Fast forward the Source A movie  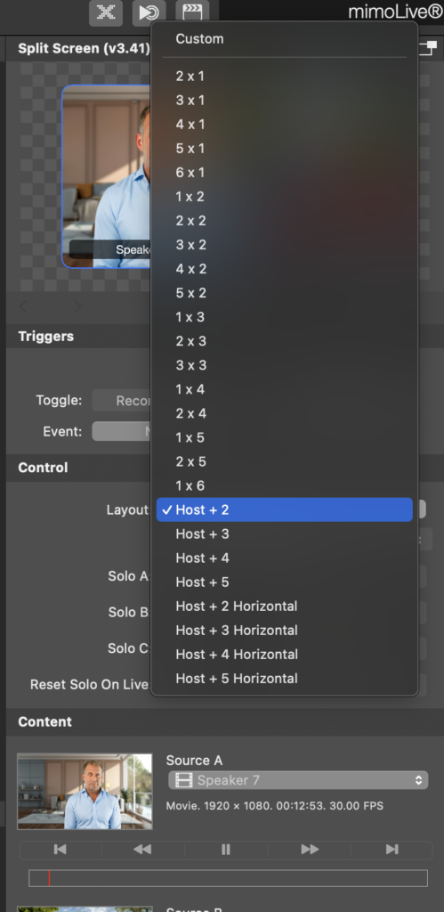coord(309,849)
